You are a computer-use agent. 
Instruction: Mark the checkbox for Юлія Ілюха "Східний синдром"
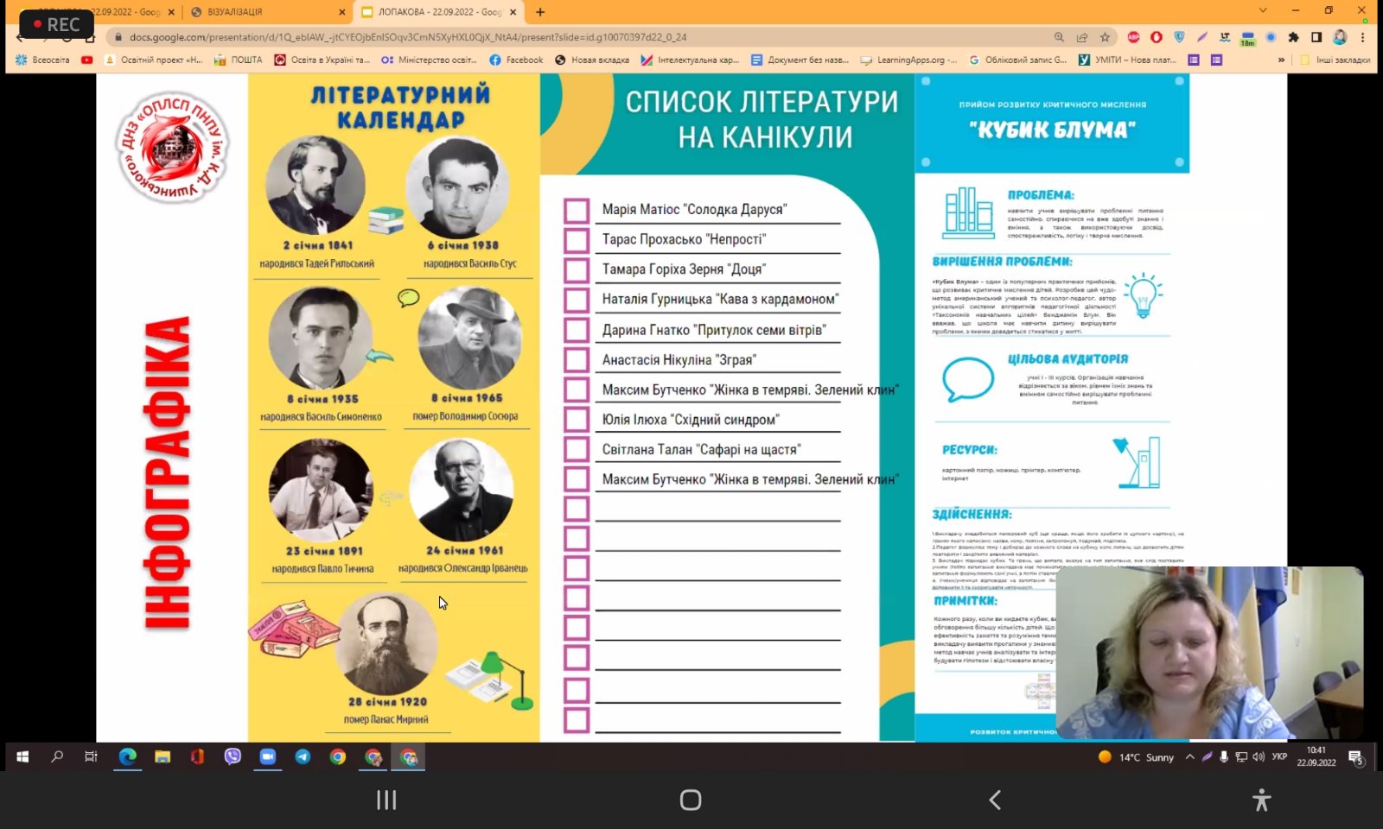point(577,420)
